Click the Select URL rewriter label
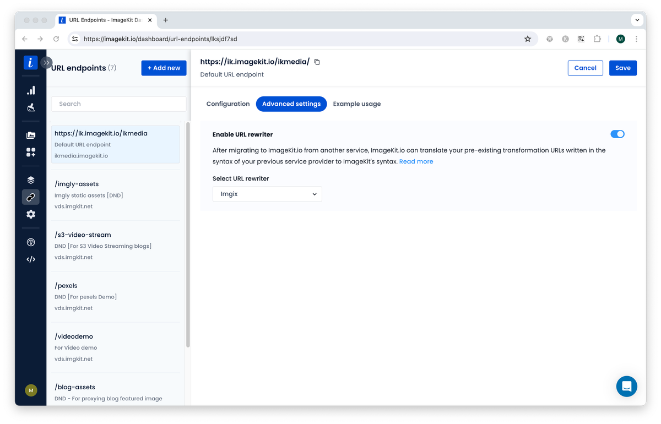Screen dimensions: 661x424 click(x=241, y=178)
